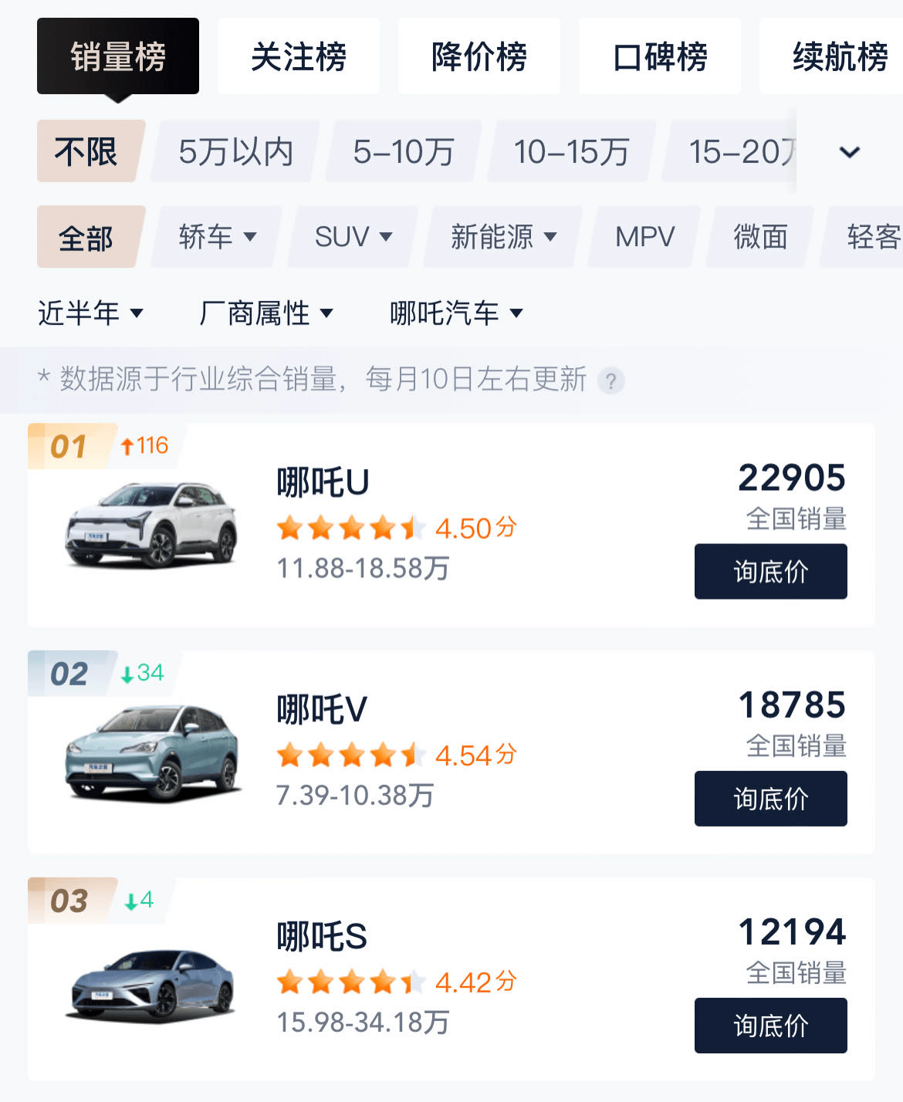This screenshot has height=1102, width=903.
Task: Expand the 轿车 category dropdown
Action: (217, 237)
